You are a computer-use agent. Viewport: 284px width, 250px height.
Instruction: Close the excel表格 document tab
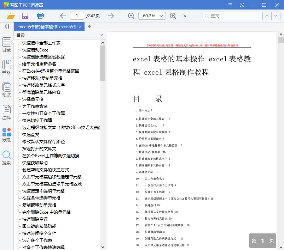pos(80,27)
